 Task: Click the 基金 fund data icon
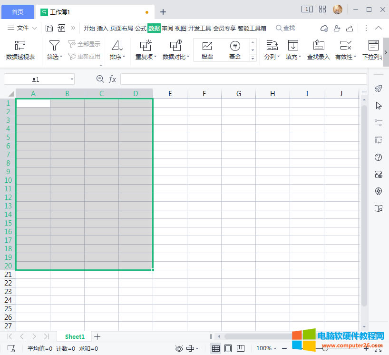(235, 50)
